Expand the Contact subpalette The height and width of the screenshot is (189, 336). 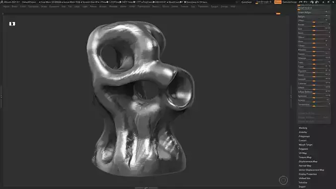[x=302, y=141]
